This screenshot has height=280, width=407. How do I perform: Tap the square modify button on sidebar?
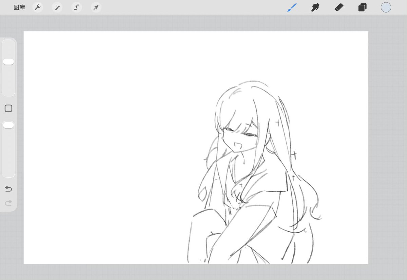[8, 108]
